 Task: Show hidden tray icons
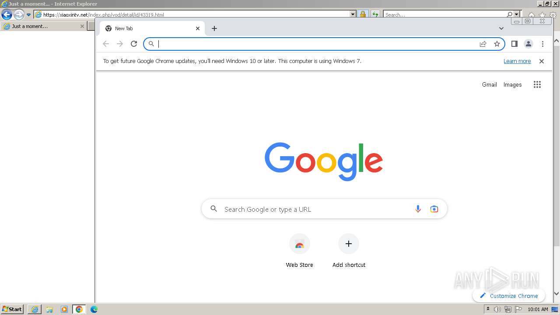488,309
